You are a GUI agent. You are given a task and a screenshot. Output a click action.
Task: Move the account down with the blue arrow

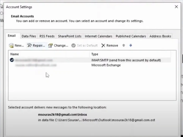coord(131,45)
